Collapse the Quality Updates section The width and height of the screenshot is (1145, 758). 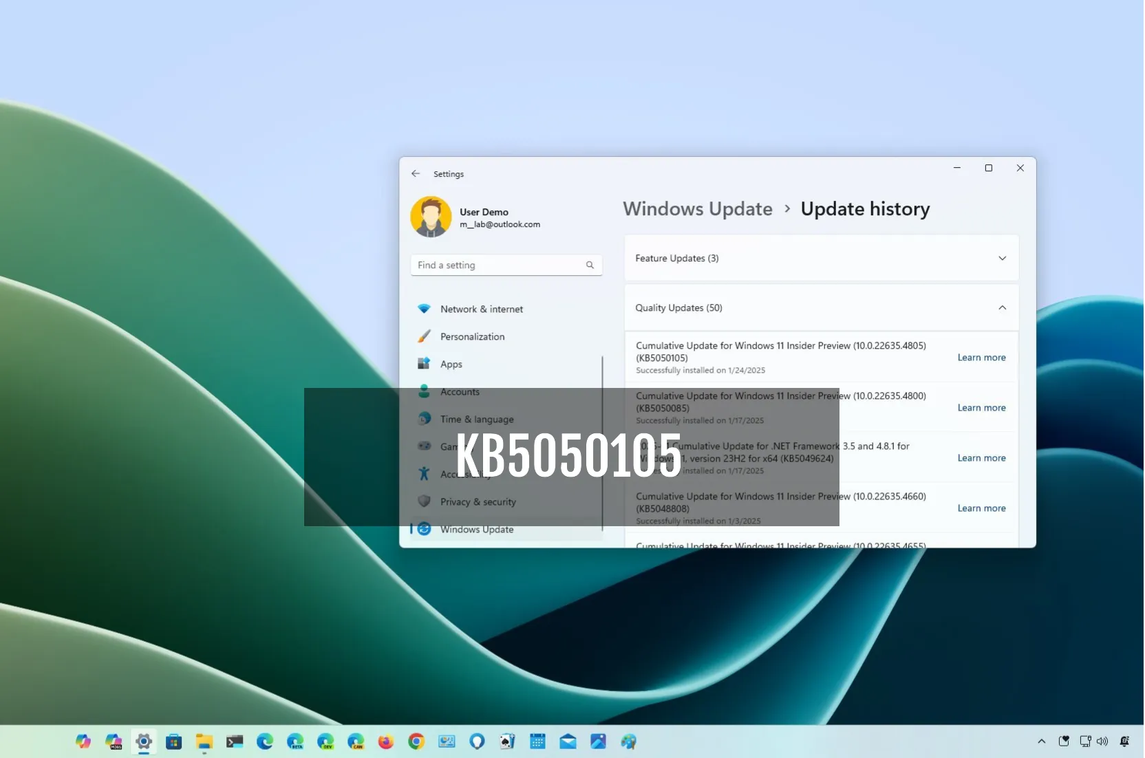(x=1003, y=307)
